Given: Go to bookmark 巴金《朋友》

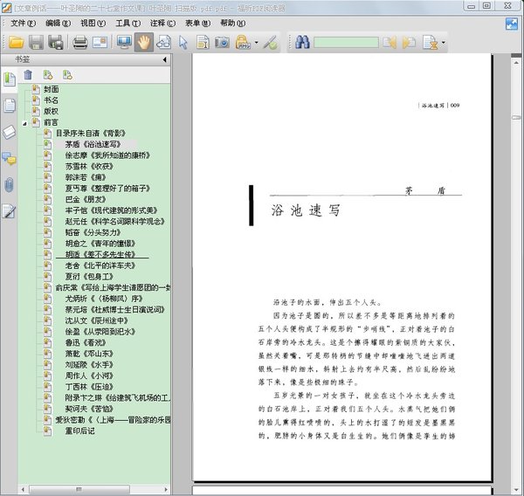Looking at the screenshot, I should 86,200.
